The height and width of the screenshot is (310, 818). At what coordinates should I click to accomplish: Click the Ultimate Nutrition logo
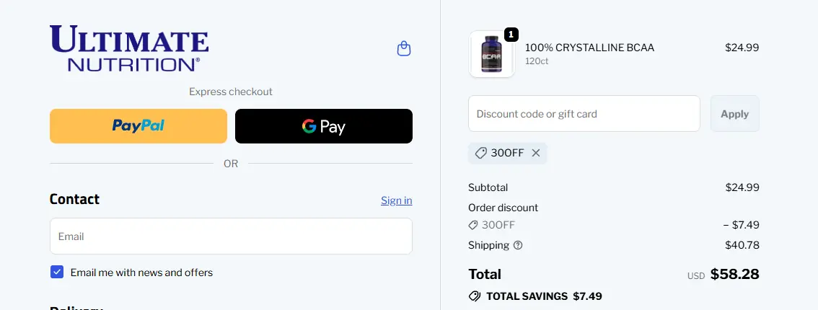[x=129, y=48]
